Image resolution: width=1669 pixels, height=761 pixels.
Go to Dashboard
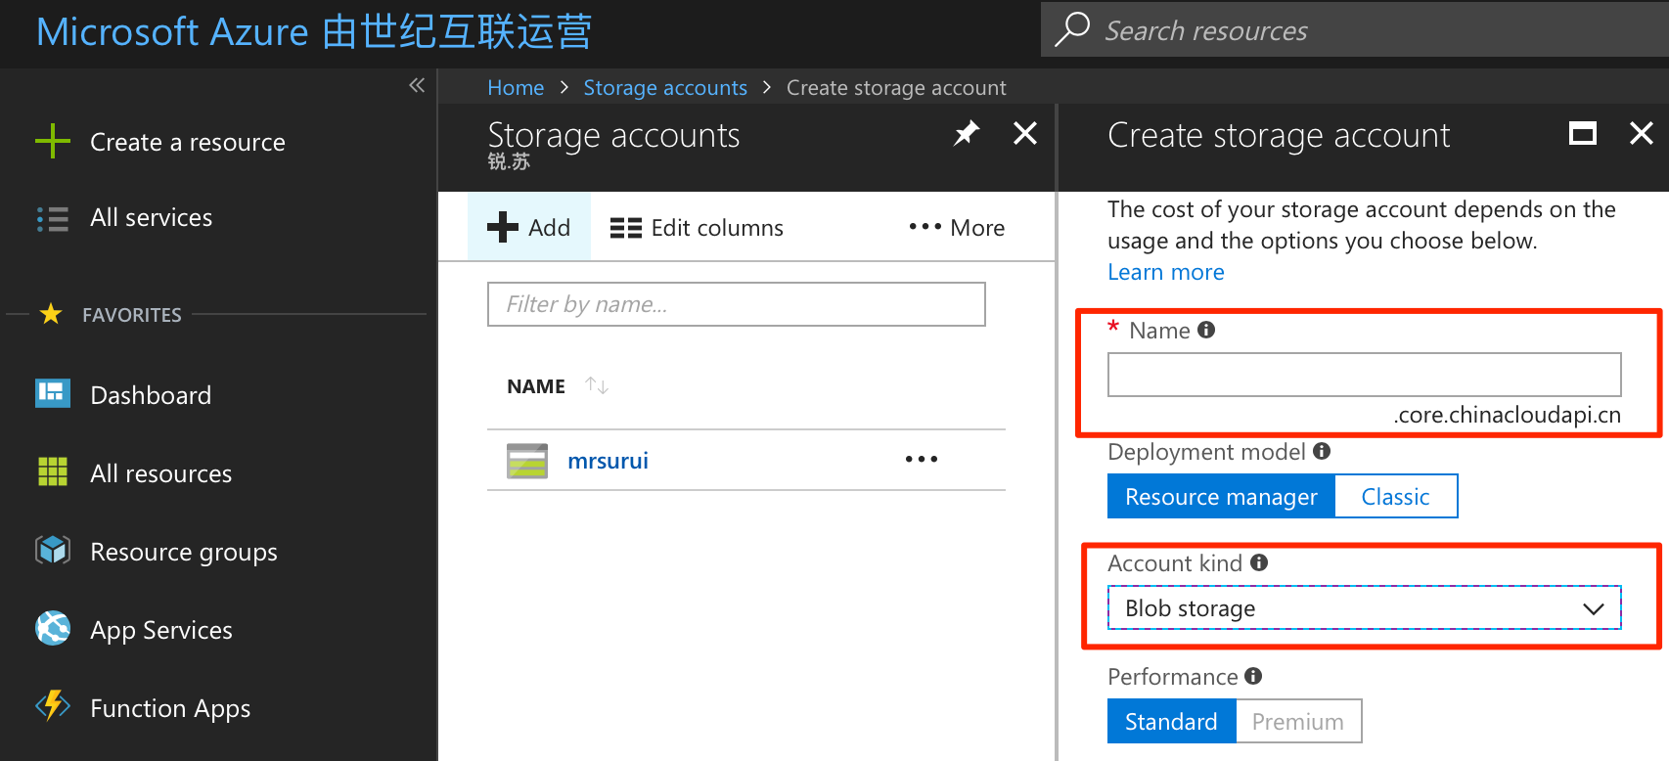[151, 395]
